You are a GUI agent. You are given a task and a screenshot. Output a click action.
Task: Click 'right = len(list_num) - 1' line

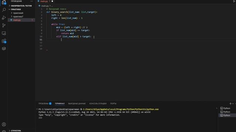67,18
